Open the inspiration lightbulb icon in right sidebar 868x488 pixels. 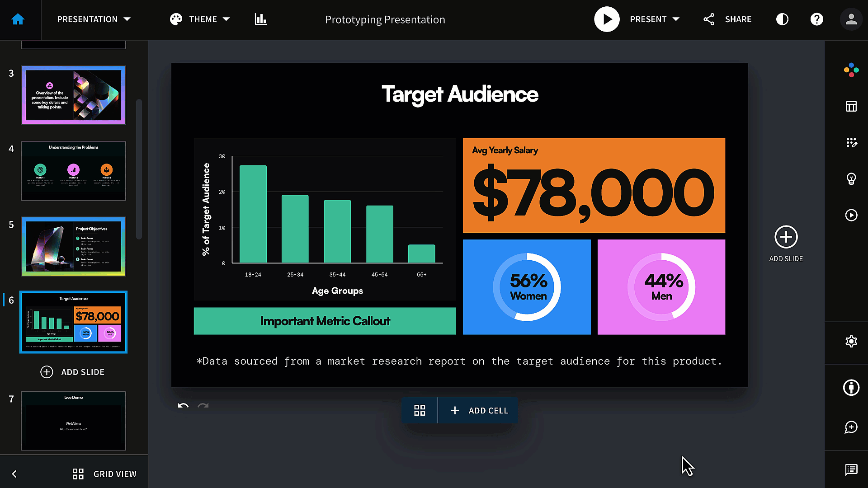click(x=851, y=178)
